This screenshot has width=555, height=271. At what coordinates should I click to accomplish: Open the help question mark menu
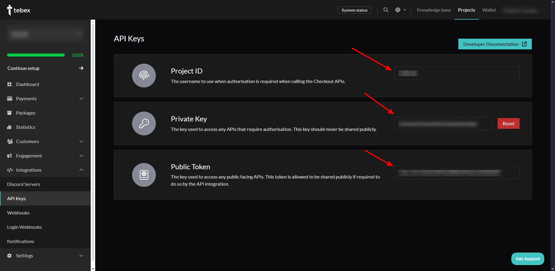click(400, 10)
